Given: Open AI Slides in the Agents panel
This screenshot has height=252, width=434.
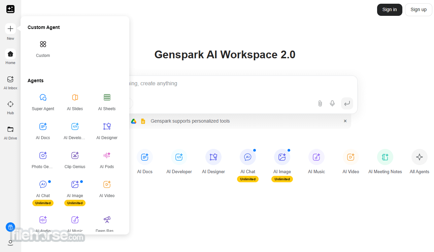Looking at the screenshot, I should [75, 97].
